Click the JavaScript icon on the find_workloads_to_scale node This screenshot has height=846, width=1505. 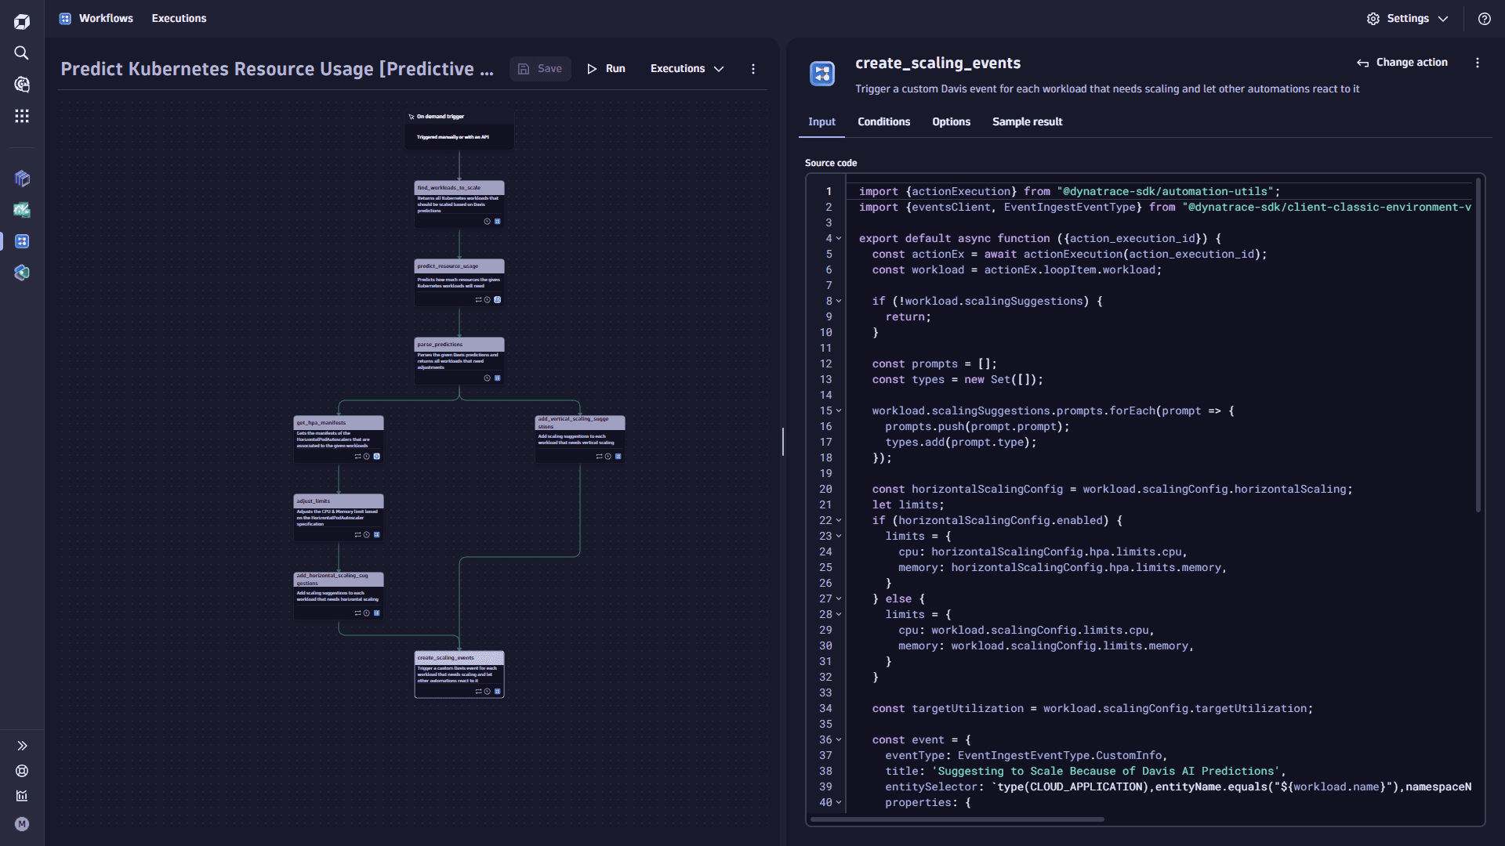pyautogui.click(x=497, y=222)
